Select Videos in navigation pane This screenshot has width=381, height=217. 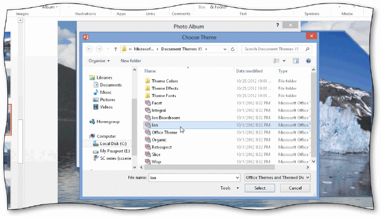[x=106, y=107]
